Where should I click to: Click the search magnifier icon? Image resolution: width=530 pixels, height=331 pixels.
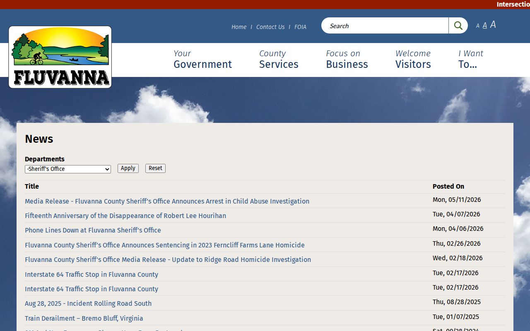[x=458, y=26]
